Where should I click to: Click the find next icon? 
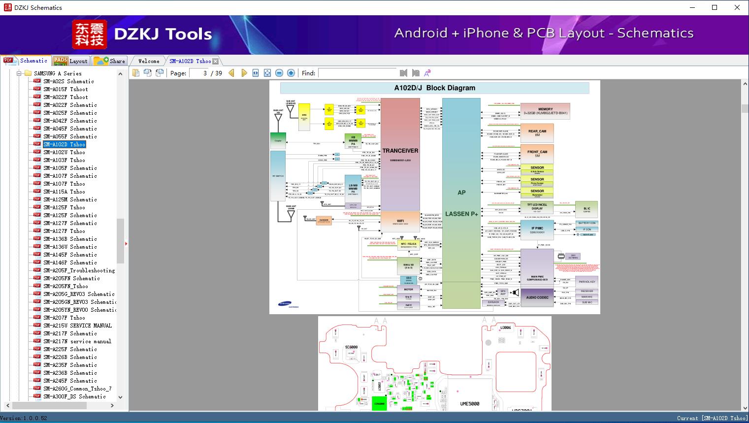[x=416, y=73]
